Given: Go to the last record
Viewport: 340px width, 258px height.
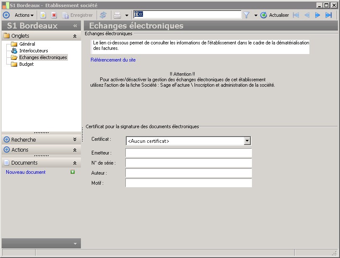Looking at the screenshot, I should pos(329,15).
